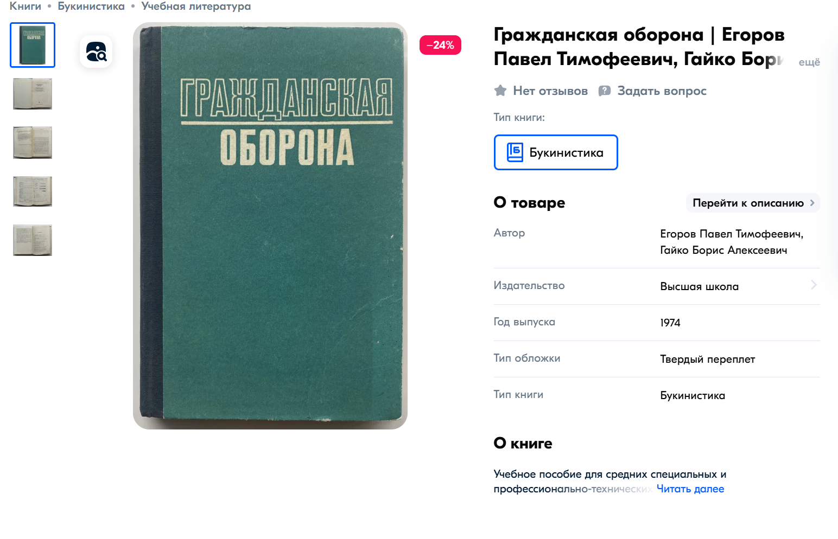The width and height of the screenshot is (838, 539).
Task: Expand the description with Читать далее
Action: (x=690, y=489)
